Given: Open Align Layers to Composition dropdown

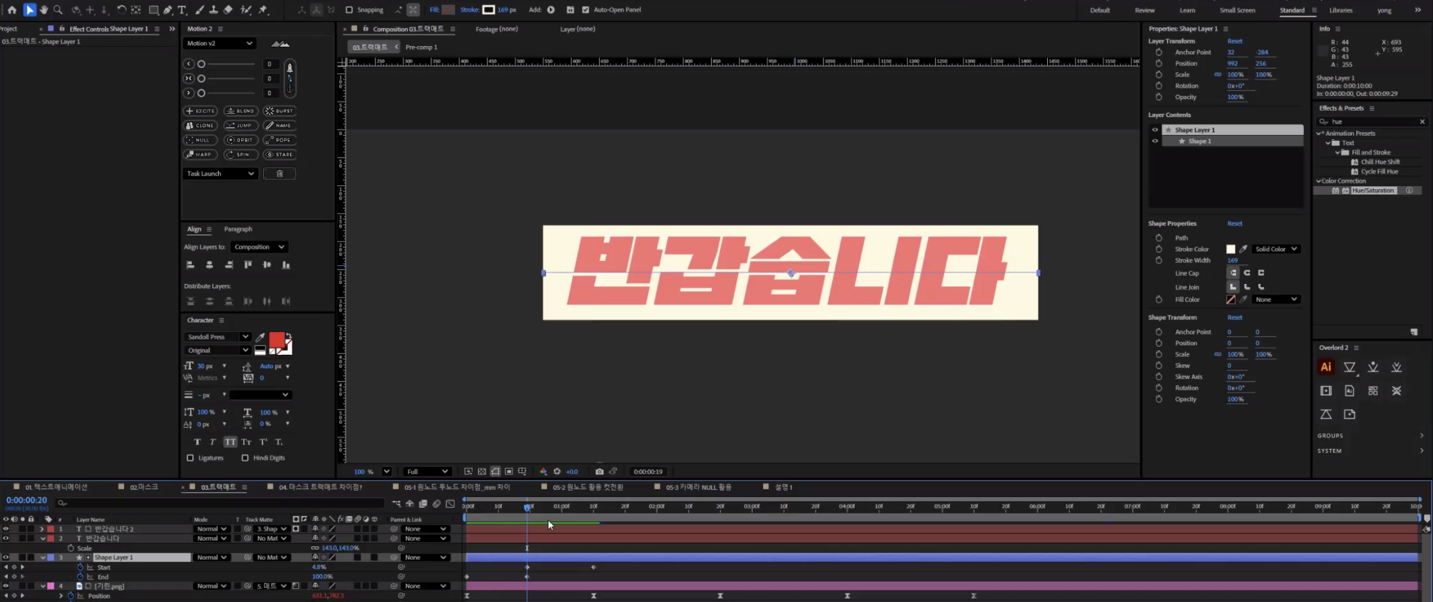Looking at the screenshot, I should (x=259, y=247).
